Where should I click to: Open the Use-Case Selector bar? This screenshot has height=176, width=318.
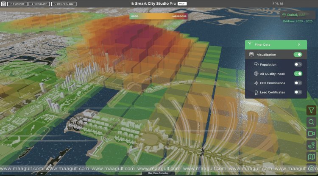pos(158,173)
